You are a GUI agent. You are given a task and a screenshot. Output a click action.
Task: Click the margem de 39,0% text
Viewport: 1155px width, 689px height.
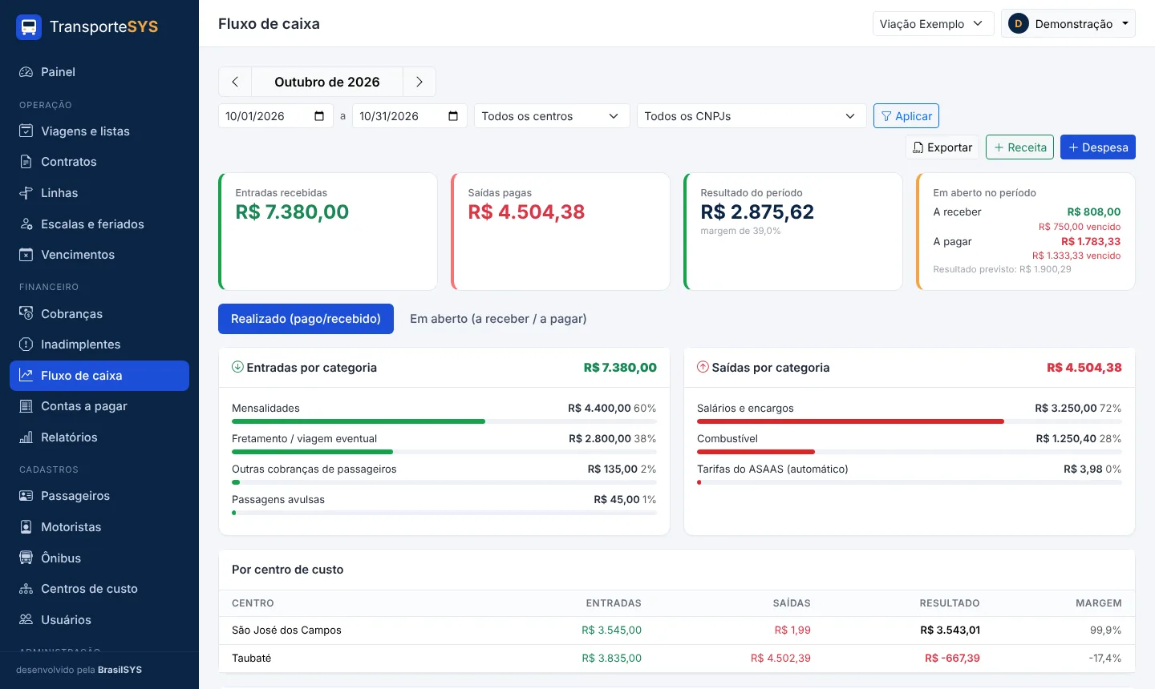point(740,231)
